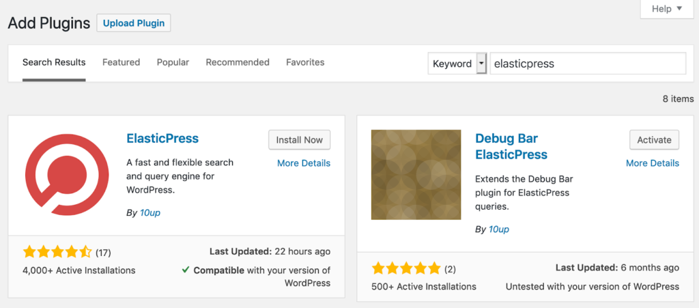The height and width of the screenshot is (308, 699).
Task: Activate the Debug Bar ElasticPress plugin
Action: 654,140
